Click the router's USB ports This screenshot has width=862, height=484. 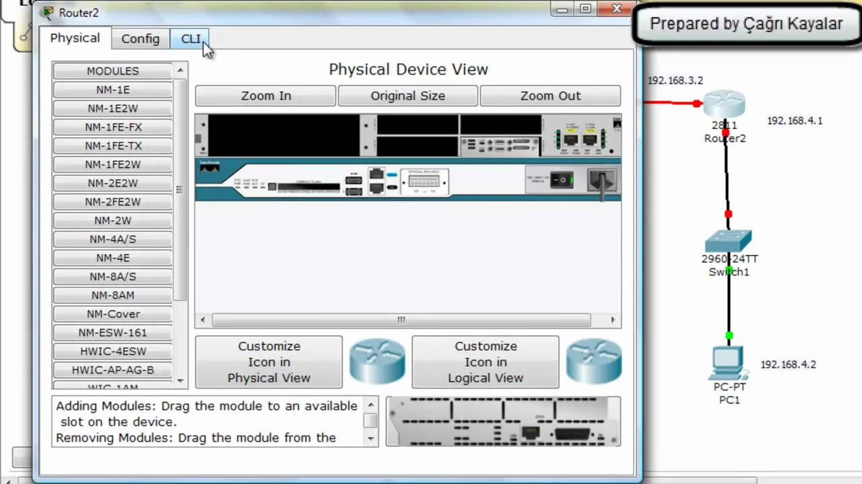354,186
